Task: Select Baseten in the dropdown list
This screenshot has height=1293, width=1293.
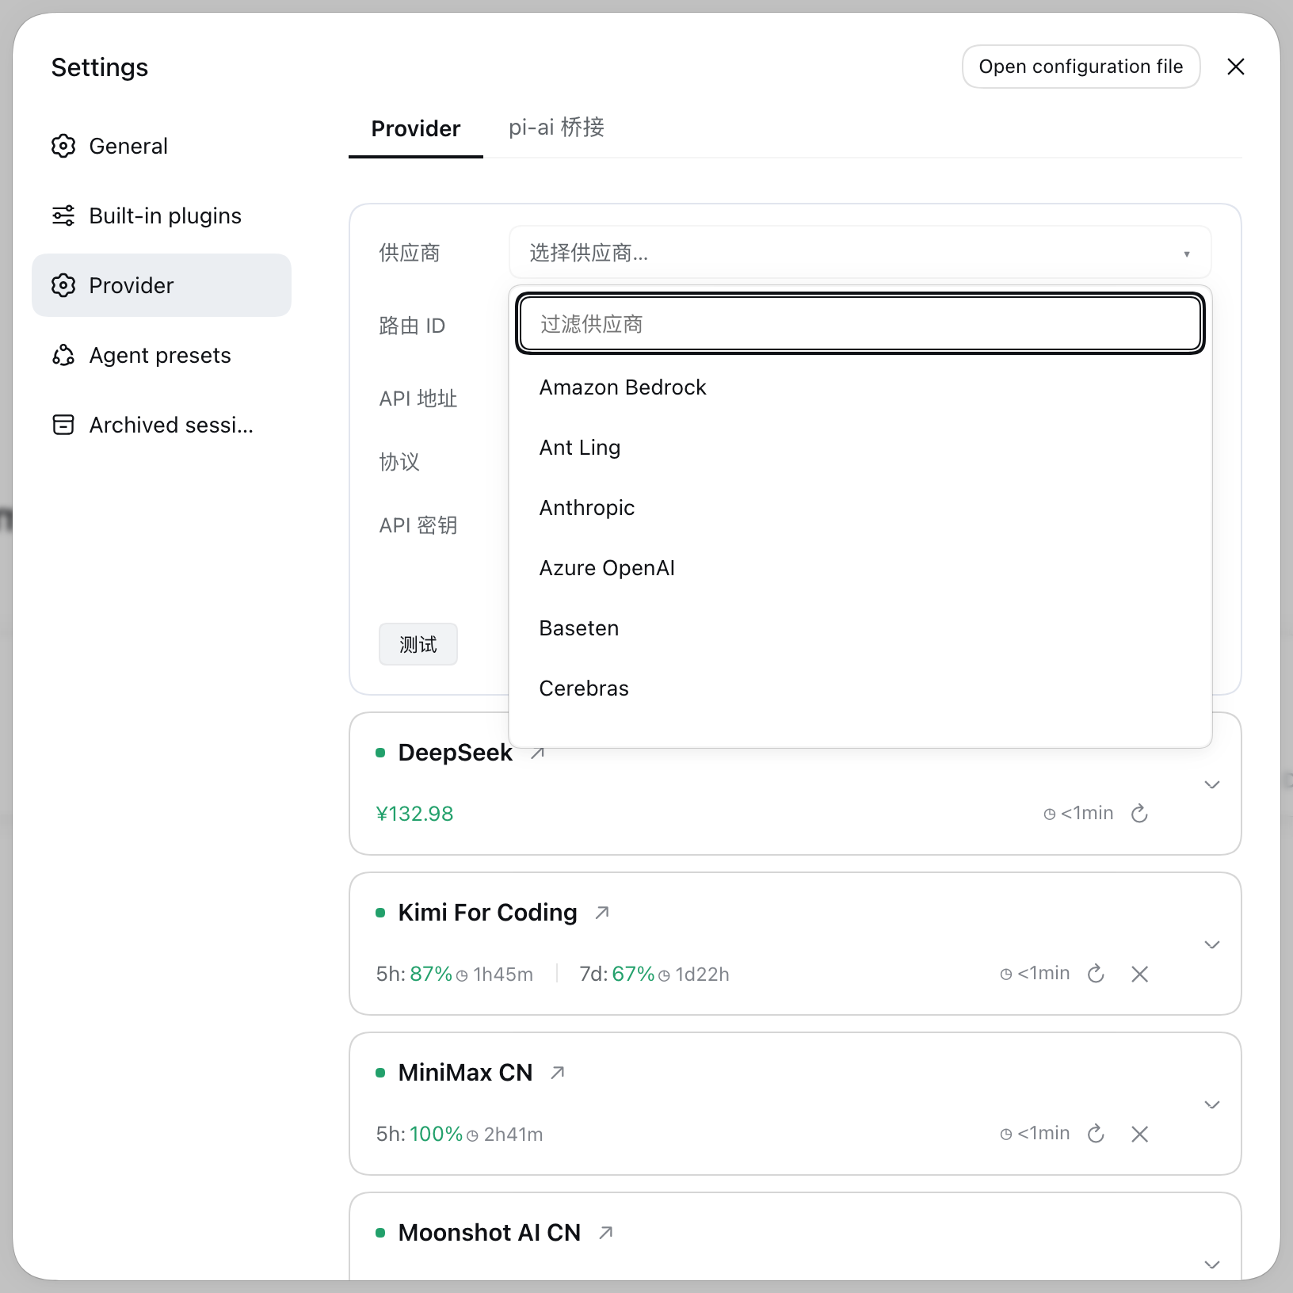Action: [860, 628]
